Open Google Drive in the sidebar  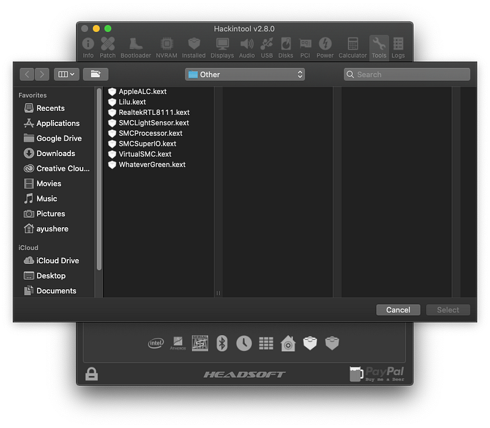point(53,138)
